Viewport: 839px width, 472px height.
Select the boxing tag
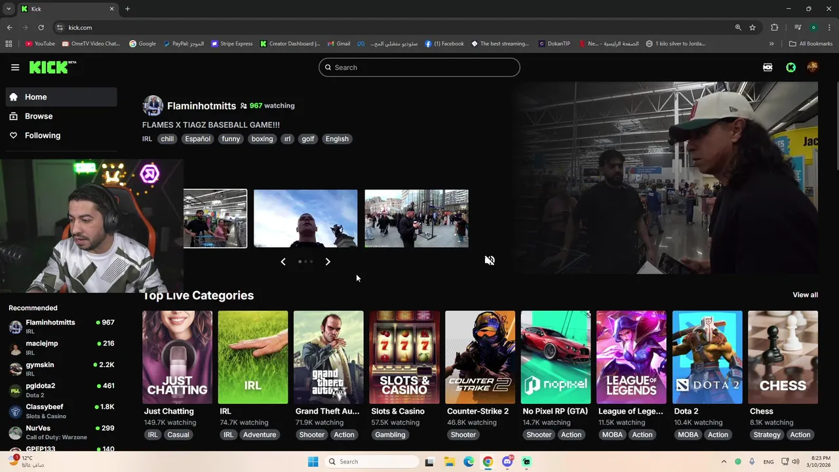tap(262, 139)
